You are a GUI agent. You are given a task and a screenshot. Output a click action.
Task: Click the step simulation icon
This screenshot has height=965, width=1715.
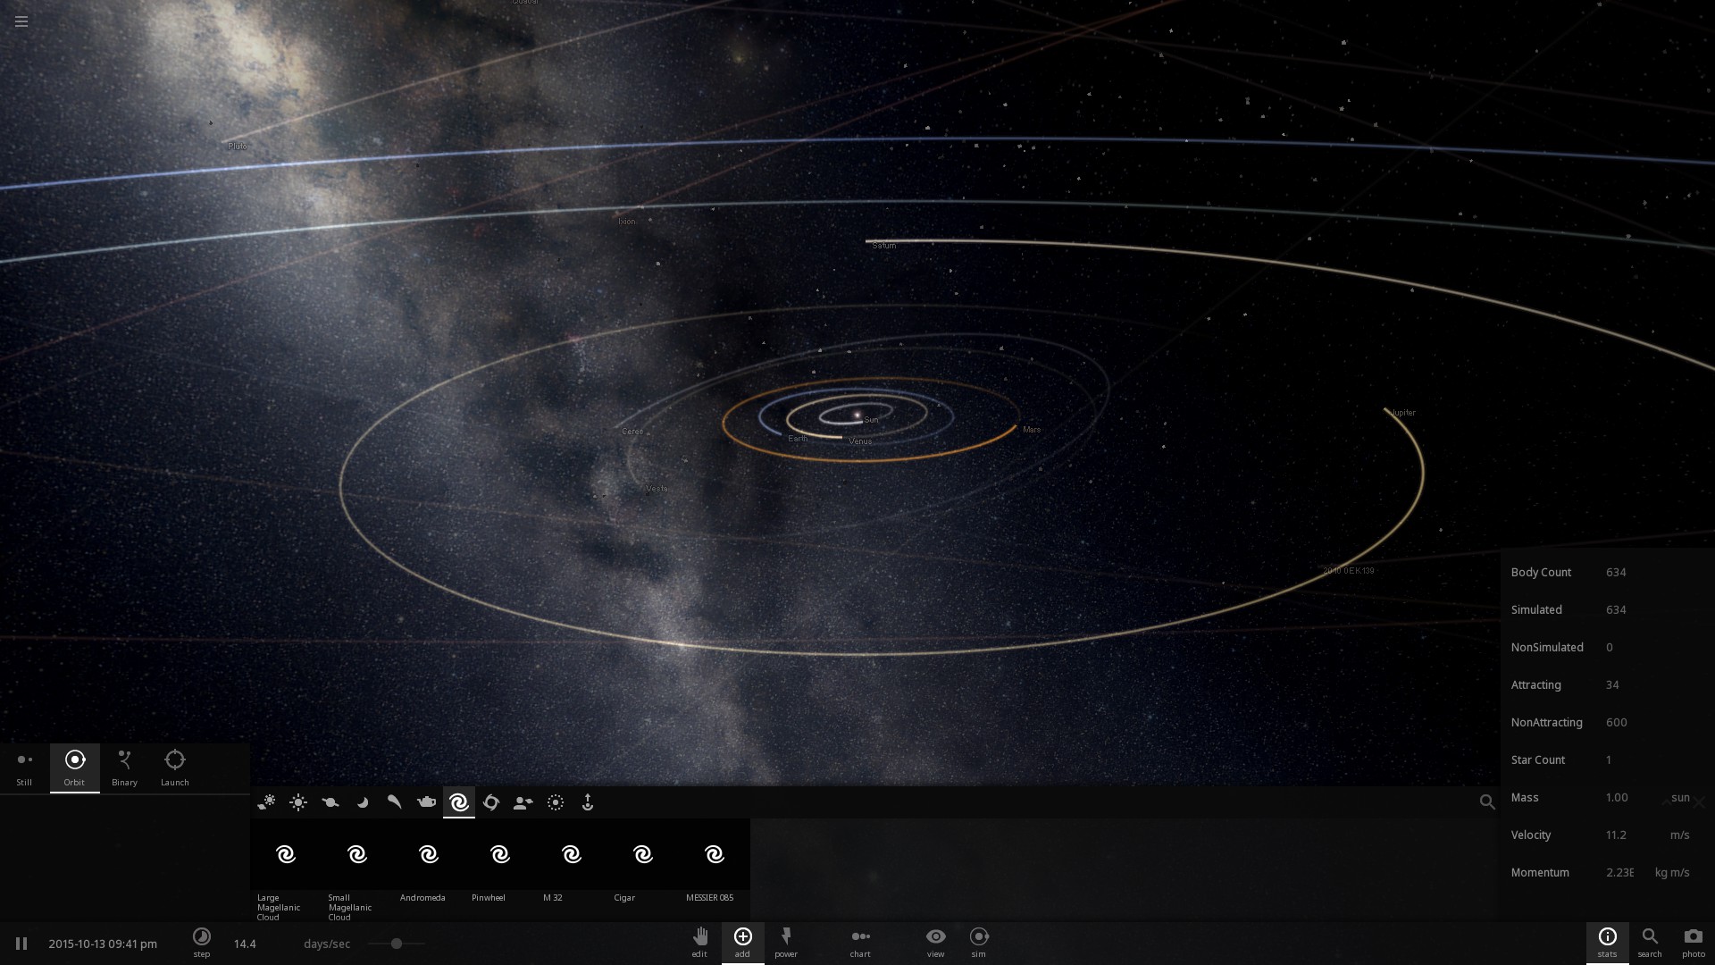tap(202, 943)
